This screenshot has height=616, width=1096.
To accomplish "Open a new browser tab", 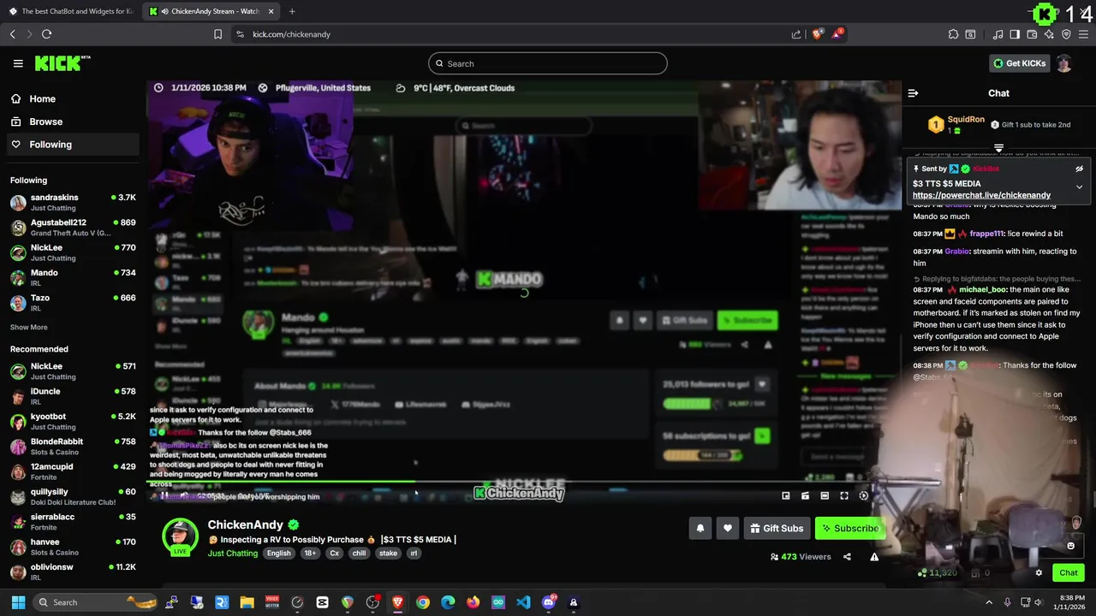I will (x=292, y=11).
